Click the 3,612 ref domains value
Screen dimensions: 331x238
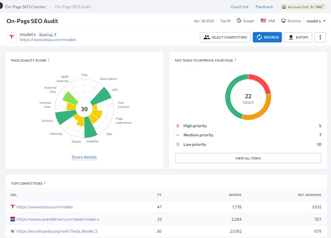point(316,207)
